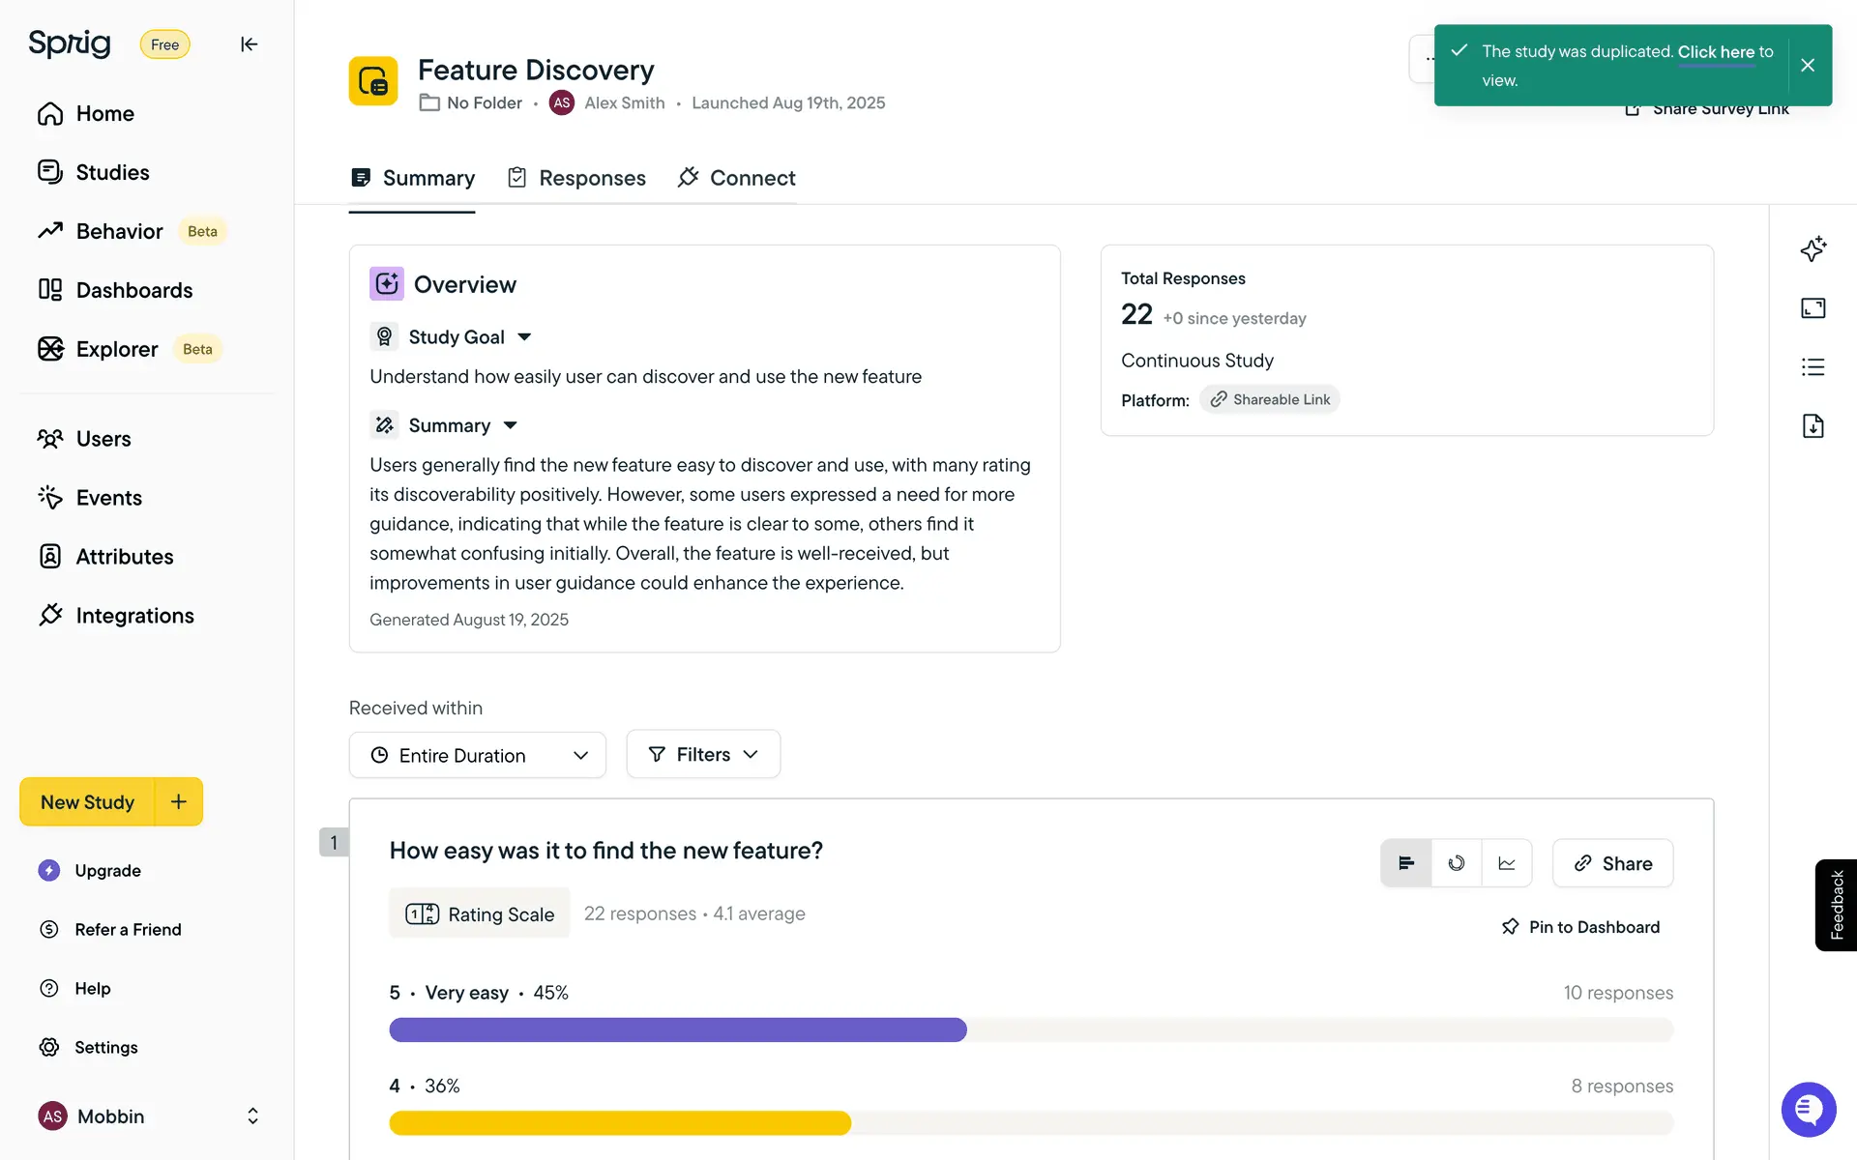1857x1160 pixels.
Task: Click Pin to Dashboard
Action: [1580, 927]
